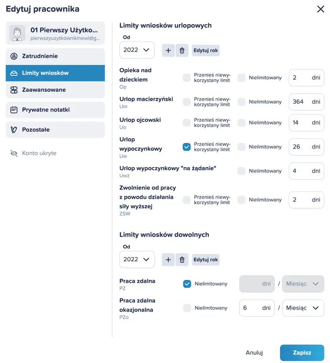Uncheck carry-over limit for Urlop wypoczynkowy

tap(186, 147)
